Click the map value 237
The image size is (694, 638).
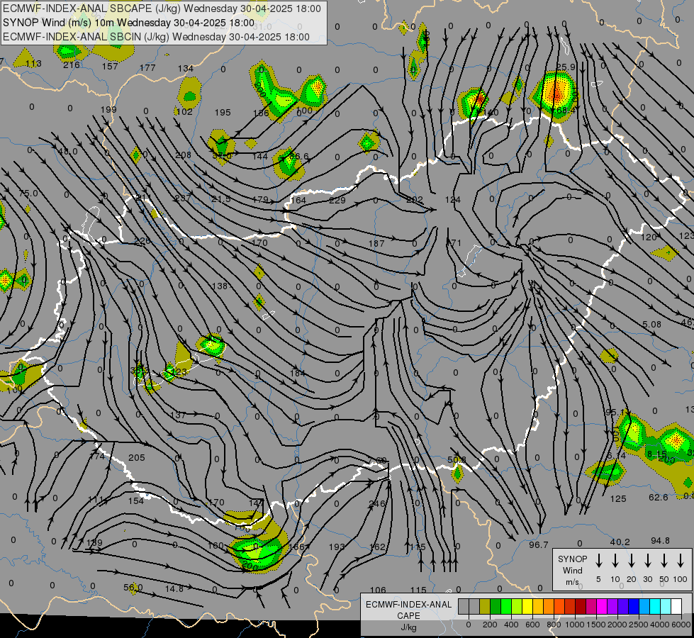click(183, 198)
